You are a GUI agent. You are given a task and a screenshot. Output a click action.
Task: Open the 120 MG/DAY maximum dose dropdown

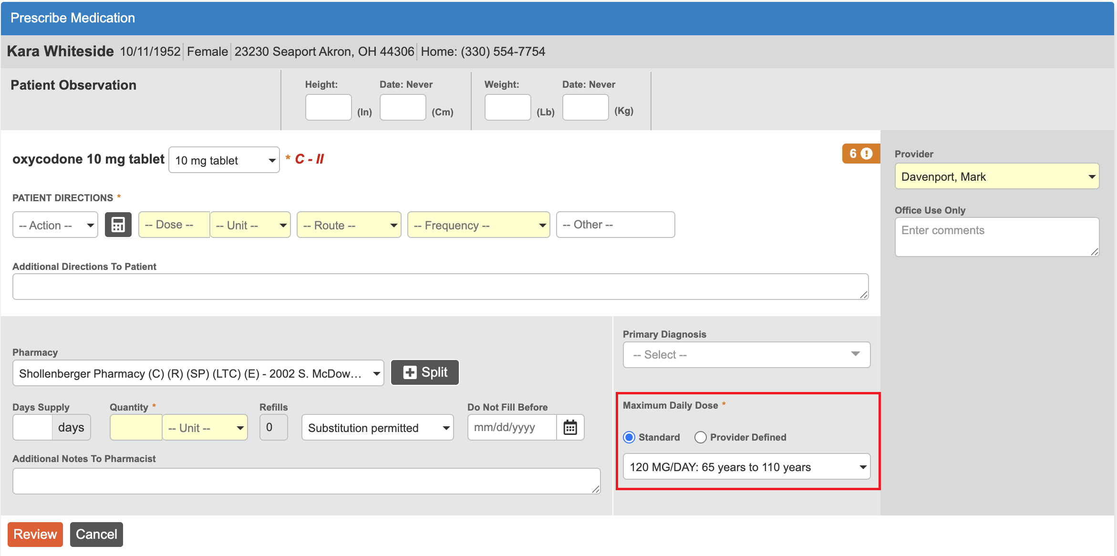(746, 467)
